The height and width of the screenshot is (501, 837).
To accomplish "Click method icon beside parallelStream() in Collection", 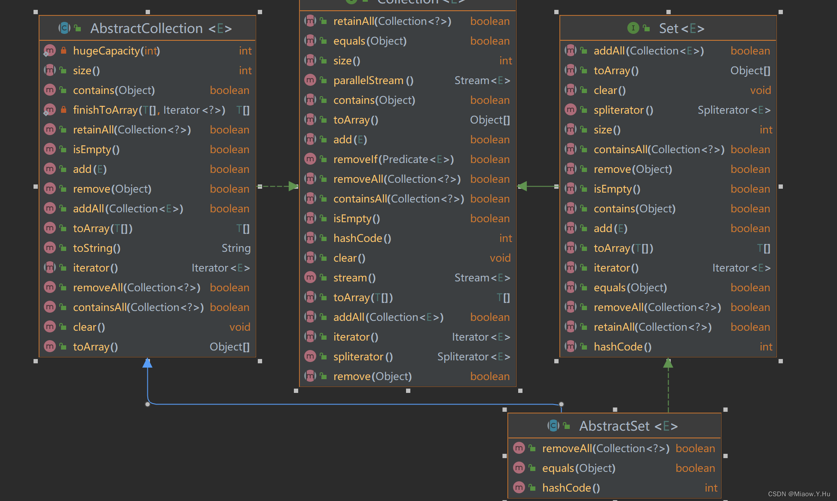I will (310, 80).
